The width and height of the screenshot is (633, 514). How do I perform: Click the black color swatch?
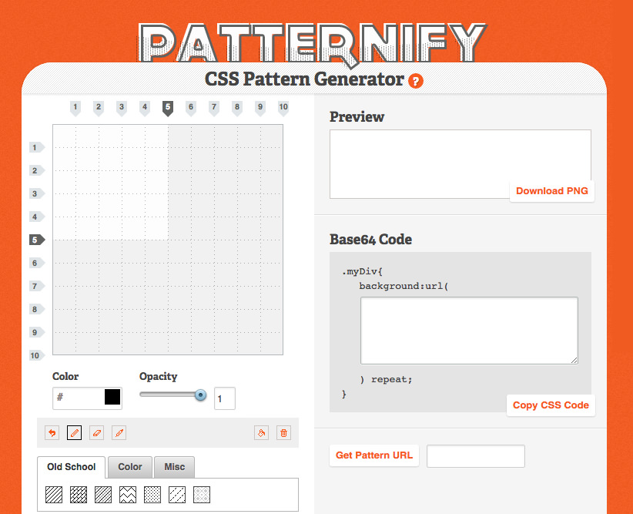tap(112, 398)
